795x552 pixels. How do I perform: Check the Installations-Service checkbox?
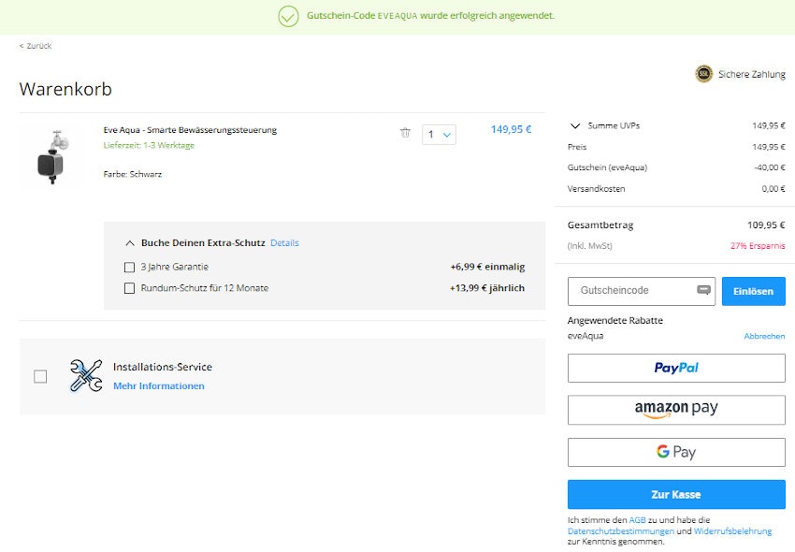tap(40, 376)
